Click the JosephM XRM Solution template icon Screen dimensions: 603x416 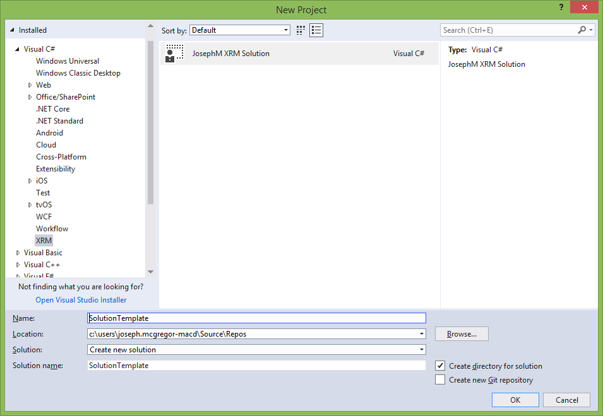pyautogui.click(x=174, y=54)
